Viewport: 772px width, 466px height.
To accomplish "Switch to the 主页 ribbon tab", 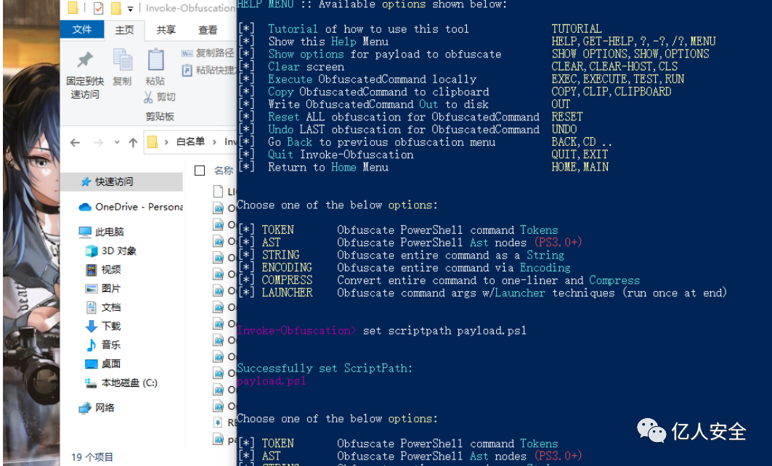I will coord(124,30).
